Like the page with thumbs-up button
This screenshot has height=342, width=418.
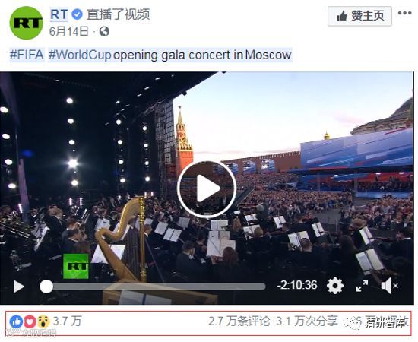click(359, 16)
